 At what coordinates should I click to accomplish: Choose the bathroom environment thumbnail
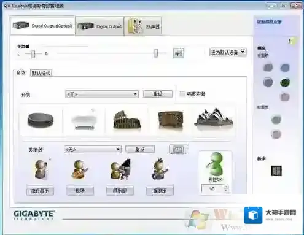pos(84,120)
